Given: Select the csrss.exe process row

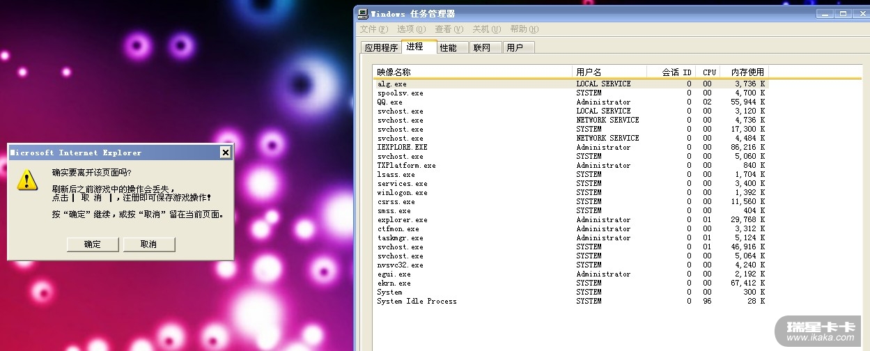Looking at the screenshot, I should [x=570, y=201].
